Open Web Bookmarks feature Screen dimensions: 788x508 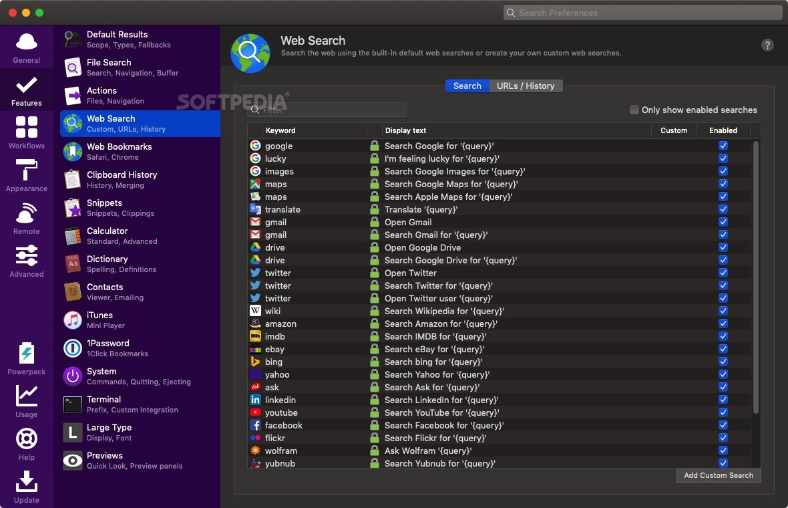point(140,151)
